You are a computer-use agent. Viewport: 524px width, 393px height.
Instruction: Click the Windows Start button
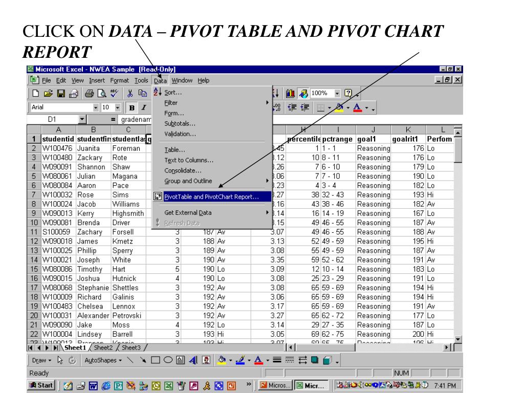click(41, 385)
